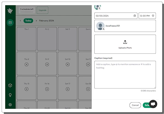The image size is (164, 114).
Task: Click the Upgrade button
Action: 42,10
